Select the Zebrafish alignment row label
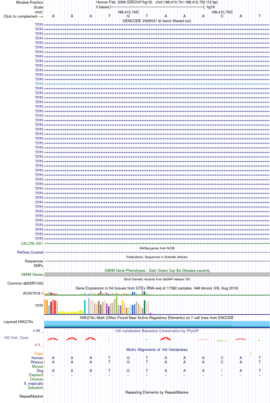This screenshot has height=403, width=270. click(x=36, y=388)
